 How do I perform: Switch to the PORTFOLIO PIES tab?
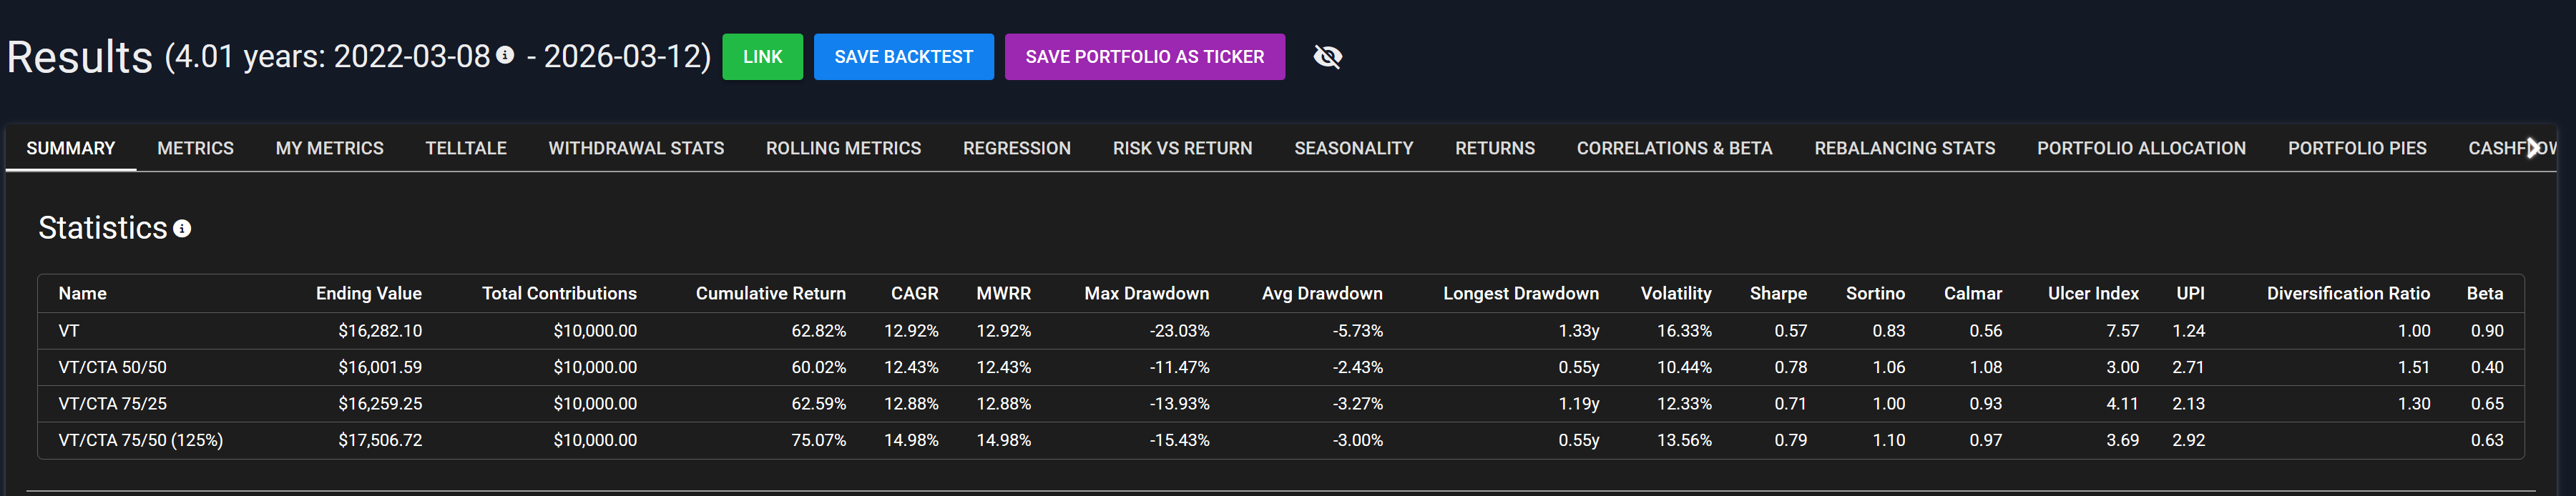(2356, 148)
